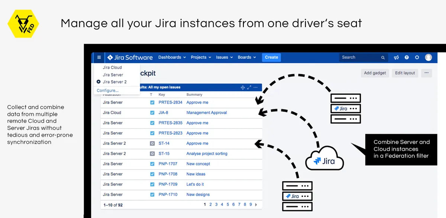The image size is (446, 218).
Task: Click the issue type icon for PNP-1708
Action: [152, 174]
